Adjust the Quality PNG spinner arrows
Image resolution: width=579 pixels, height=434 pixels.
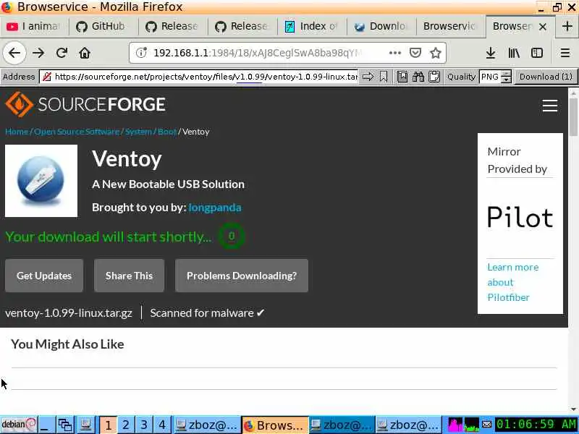tap(507, 77)
